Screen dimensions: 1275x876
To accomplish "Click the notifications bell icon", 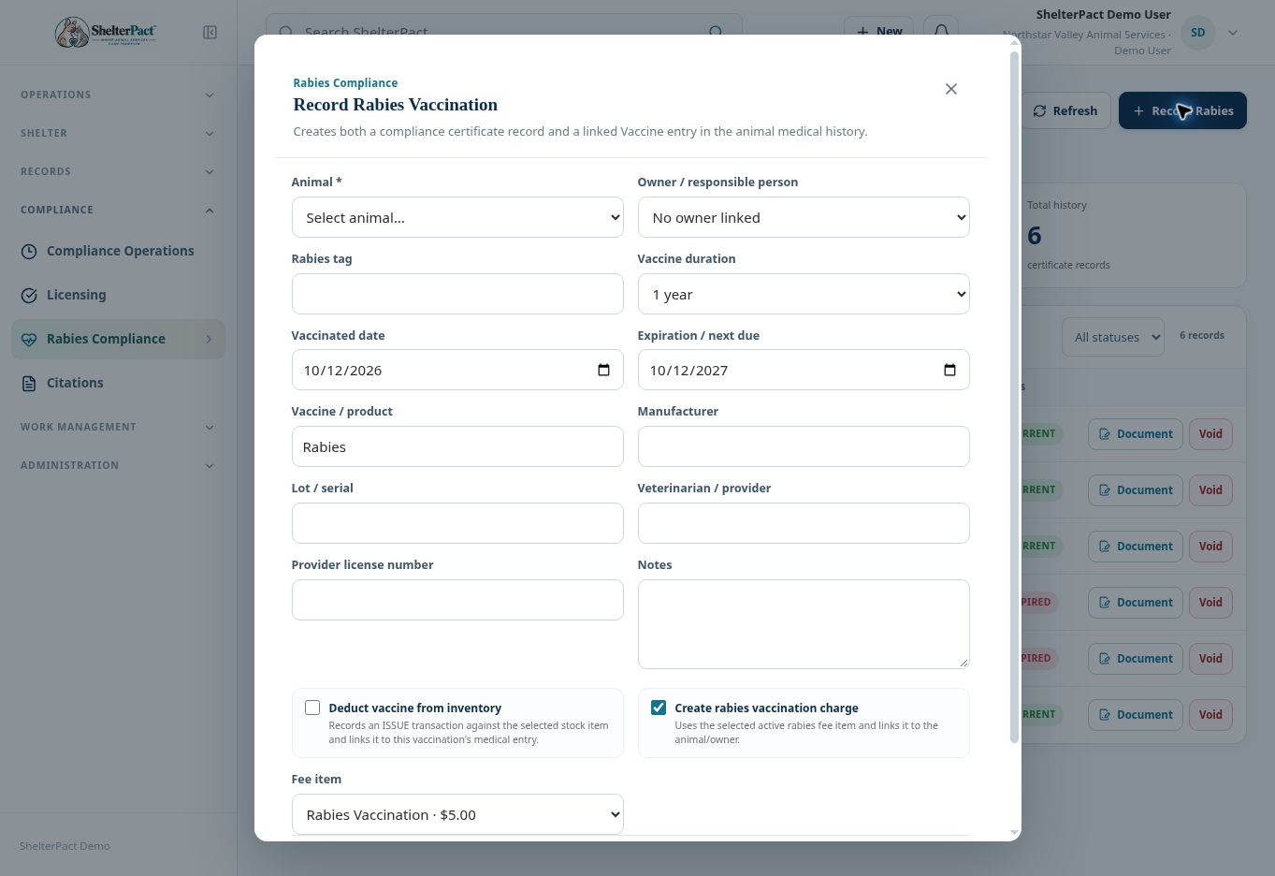I will click(x=942, y=31).
